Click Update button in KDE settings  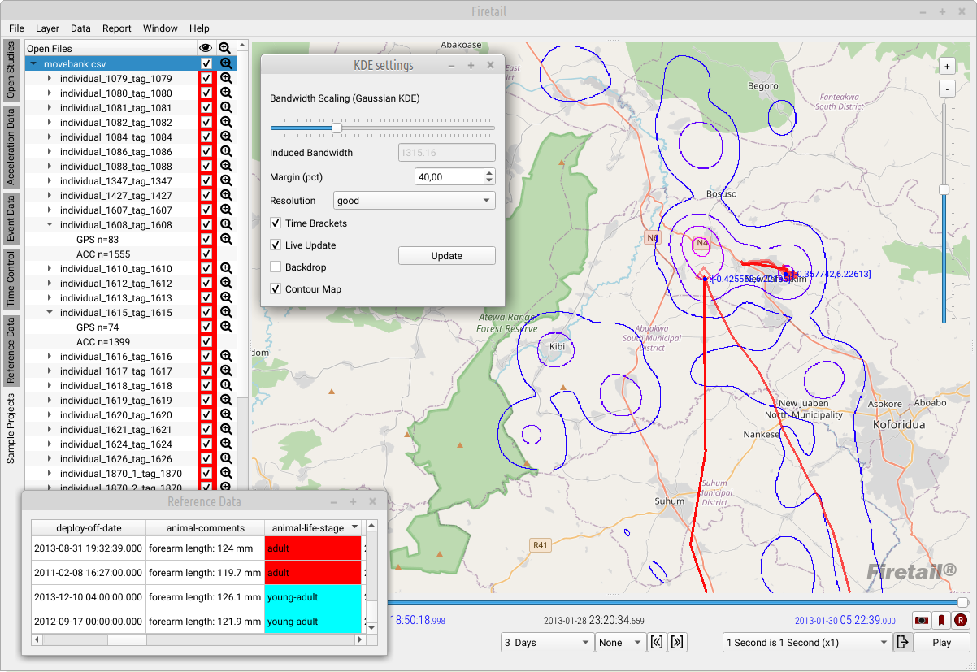(x=447, y=256)
